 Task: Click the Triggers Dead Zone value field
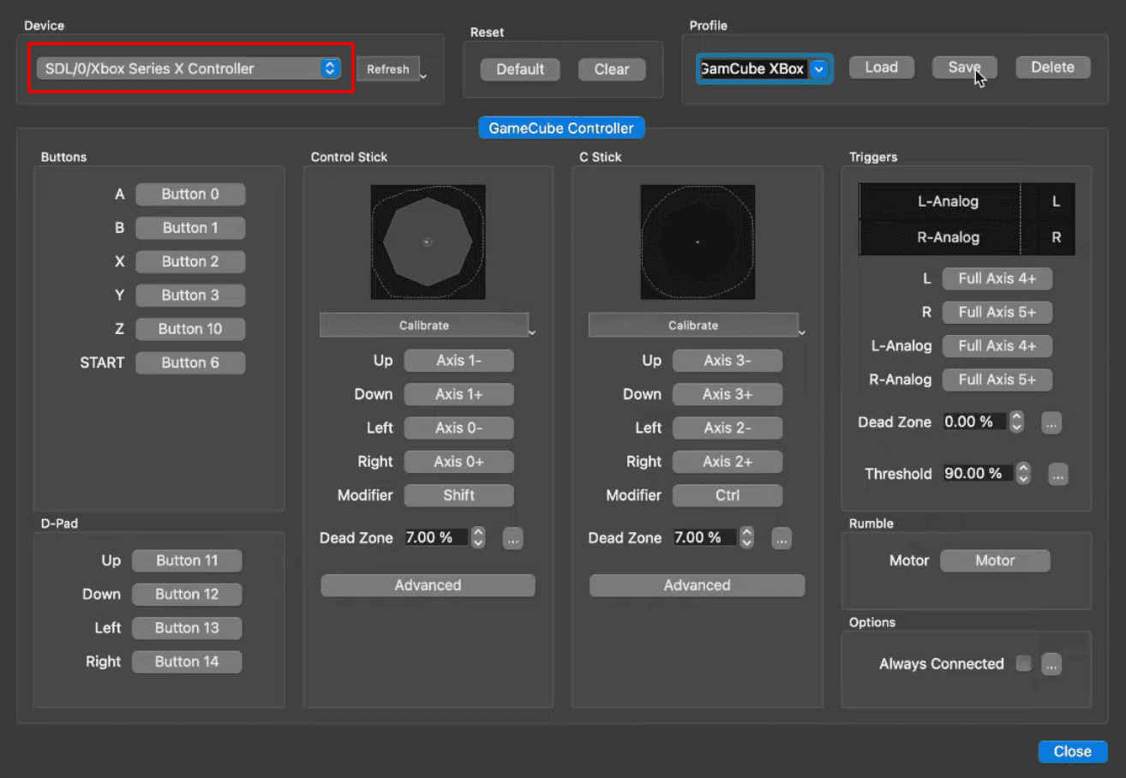coord(973,422)
